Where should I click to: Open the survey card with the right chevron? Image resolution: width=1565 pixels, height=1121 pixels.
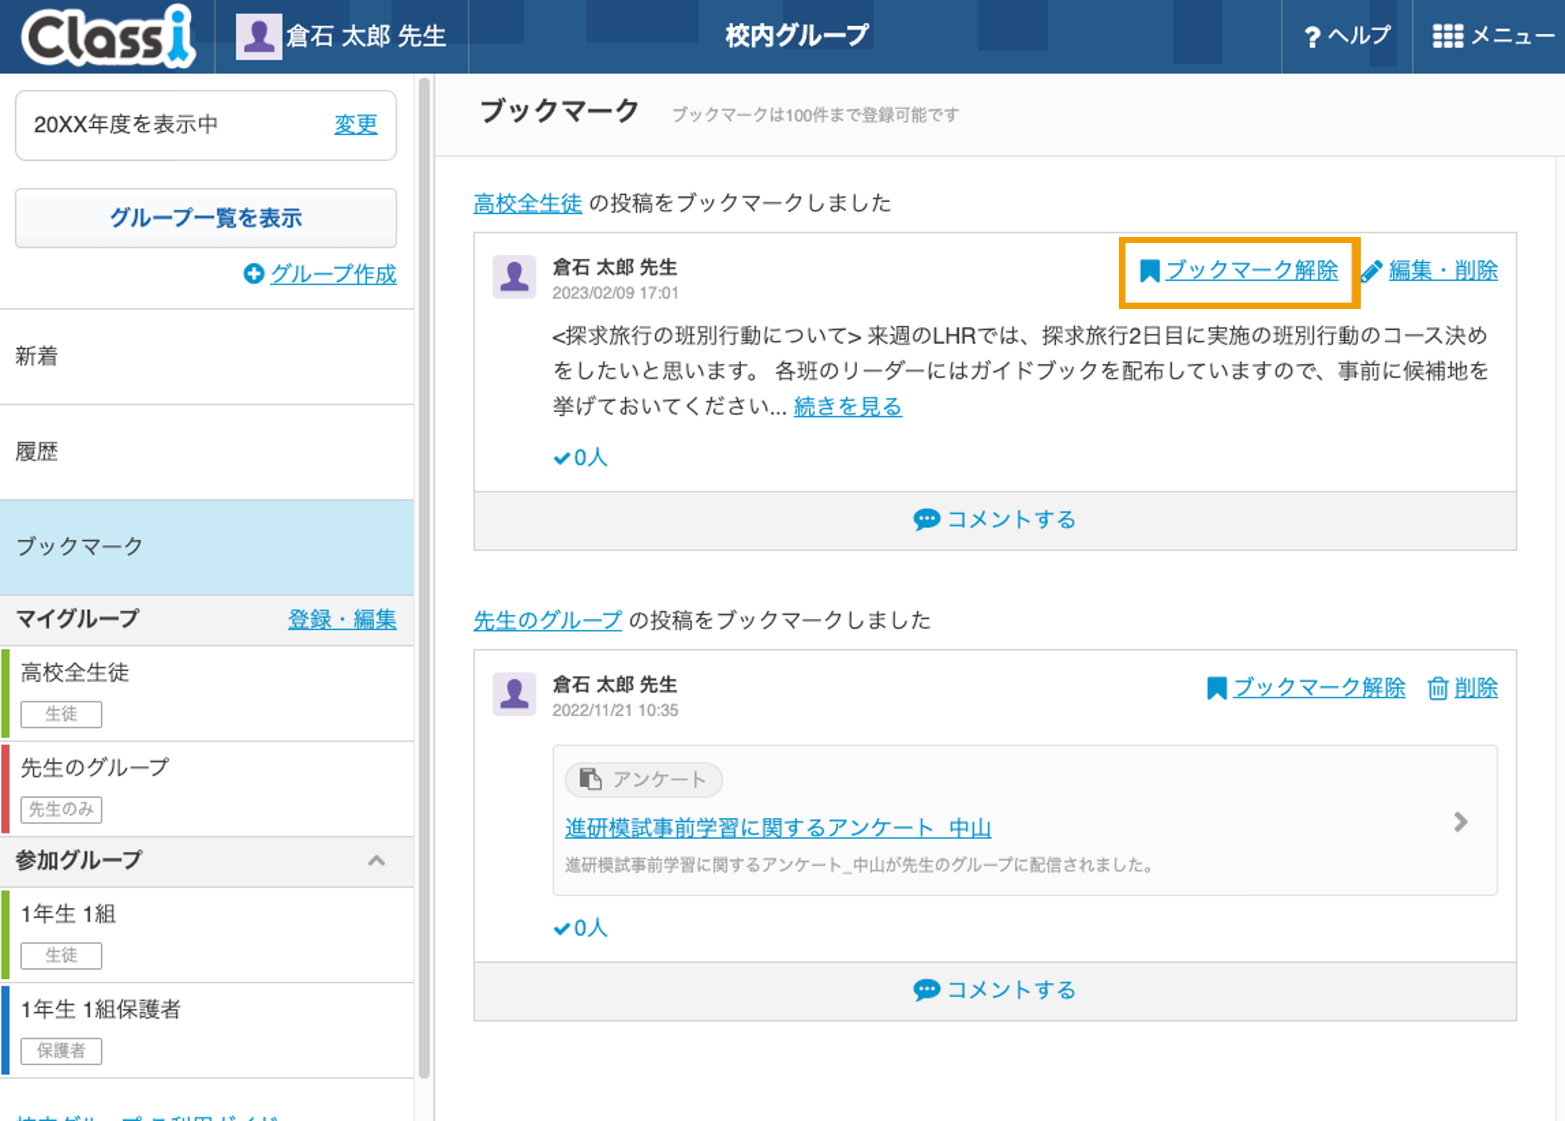1460,822
